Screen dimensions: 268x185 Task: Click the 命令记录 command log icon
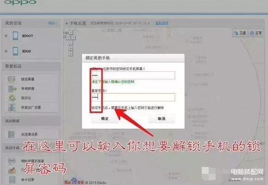12,179
